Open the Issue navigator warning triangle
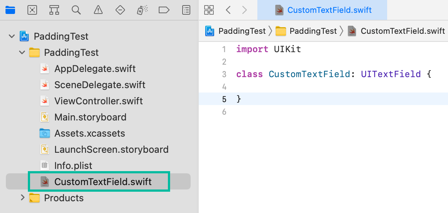This screenshot has height=213, width=448. pos(98,10)
